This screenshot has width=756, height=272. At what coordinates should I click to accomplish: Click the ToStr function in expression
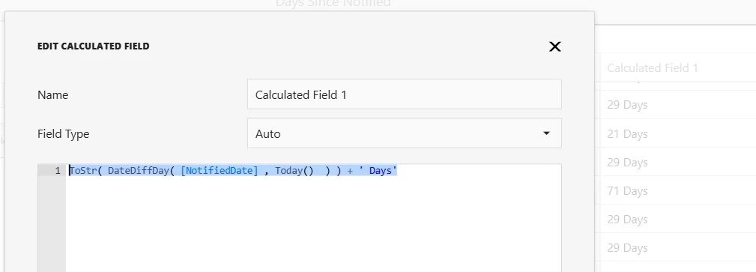click(x=83, y=171)
